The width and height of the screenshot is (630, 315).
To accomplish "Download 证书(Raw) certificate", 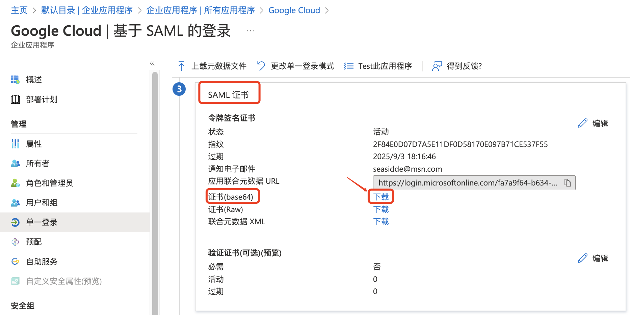I will [x=381, y=209].
